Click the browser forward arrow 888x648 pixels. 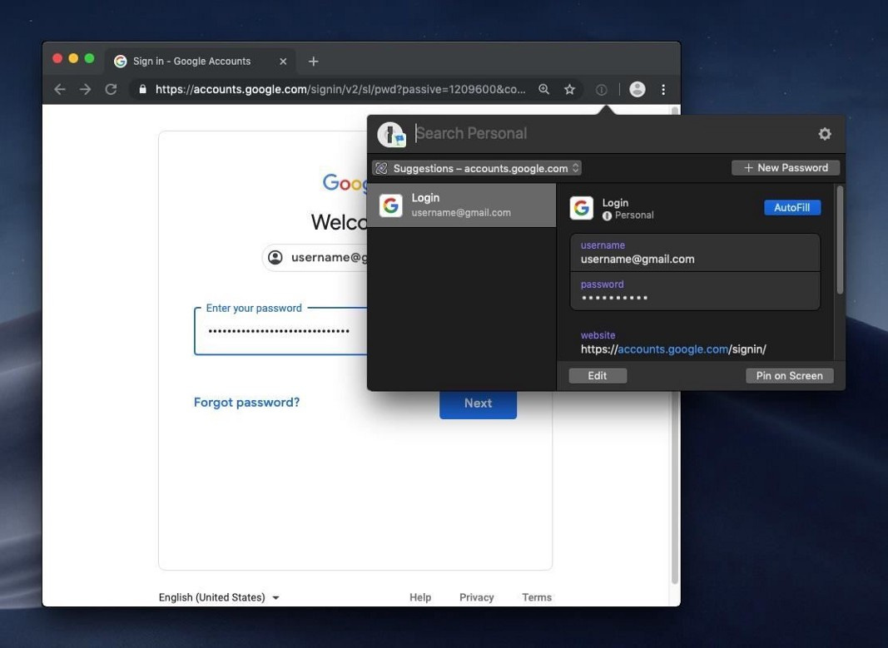point(85,89)
